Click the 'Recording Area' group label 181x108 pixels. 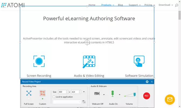click(x=29, y=86)
